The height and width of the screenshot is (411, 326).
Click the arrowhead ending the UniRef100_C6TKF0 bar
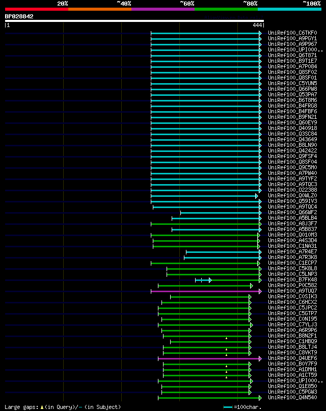(260, 33)
